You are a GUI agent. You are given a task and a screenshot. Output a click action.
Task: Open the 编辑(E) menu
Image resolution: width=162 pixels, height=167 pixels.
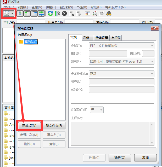[23, 7]
